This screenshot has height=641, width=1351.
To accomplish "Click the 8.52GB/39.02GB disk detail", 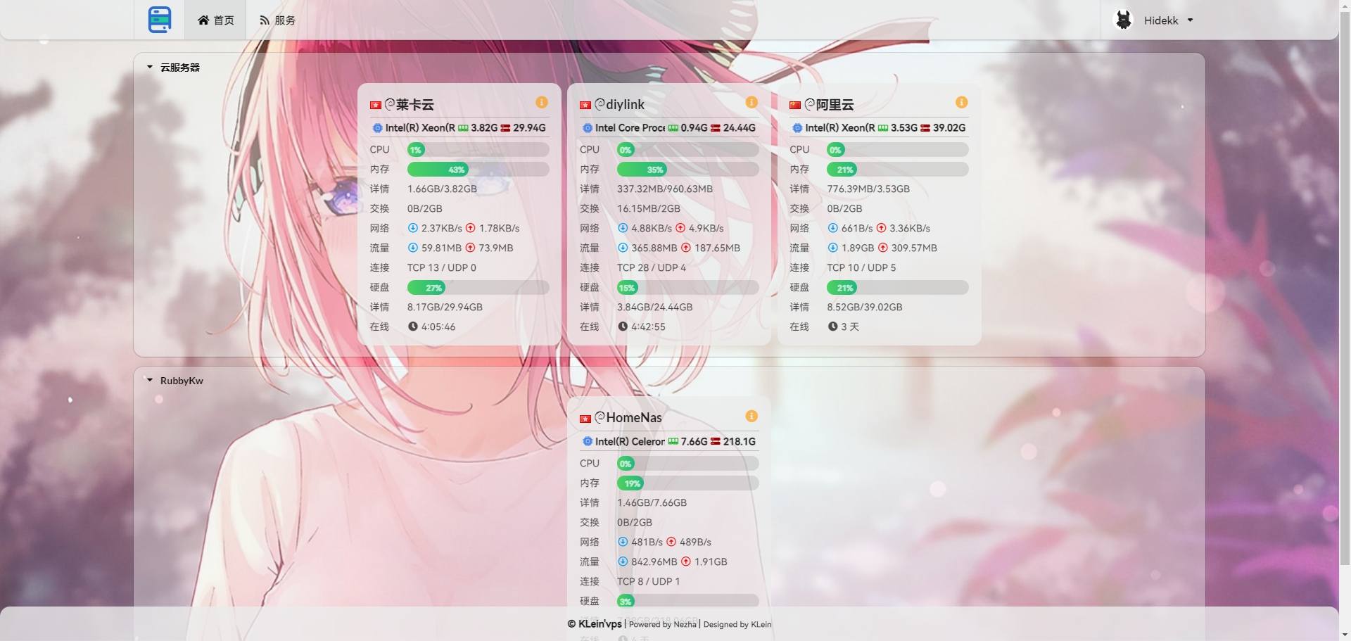I will (864, 307).
